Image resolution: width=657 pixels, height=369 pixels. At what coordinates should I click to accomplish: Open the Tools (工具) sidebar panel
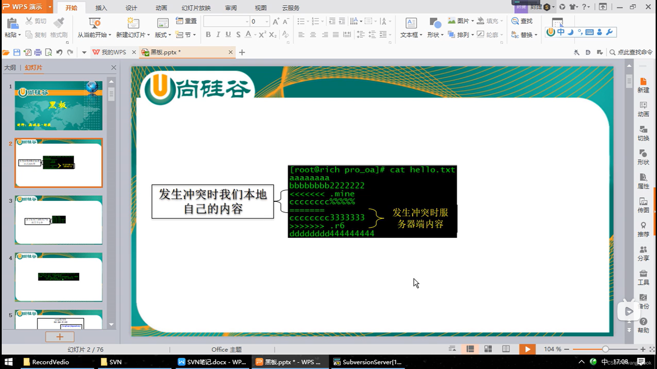pos(643,277)
